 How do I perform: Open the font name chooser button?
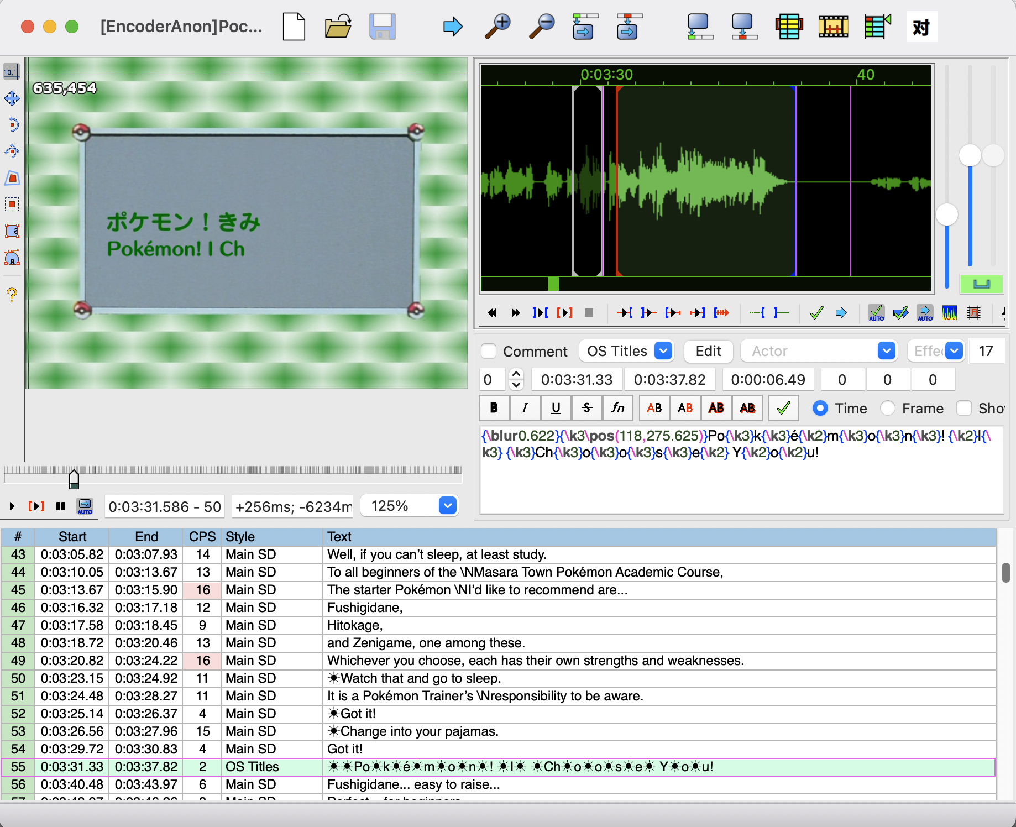(x=617, y=409)
